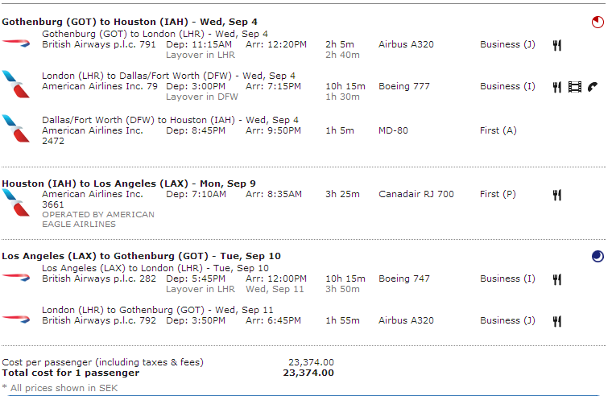Click the meal icon on the Boeing 747 row

(556, 279)
